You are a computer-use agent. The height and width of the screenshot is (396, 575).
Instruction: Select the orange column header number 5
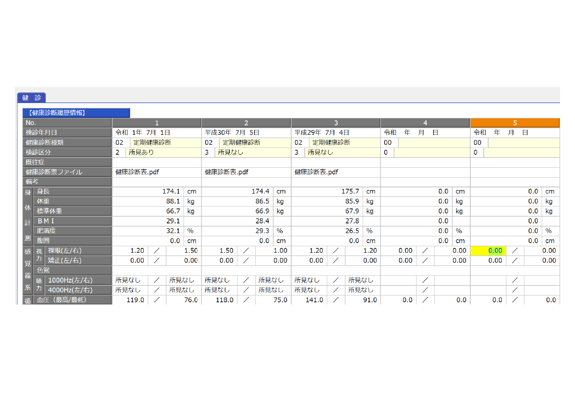pyautogui.click(x=515, y=123)
